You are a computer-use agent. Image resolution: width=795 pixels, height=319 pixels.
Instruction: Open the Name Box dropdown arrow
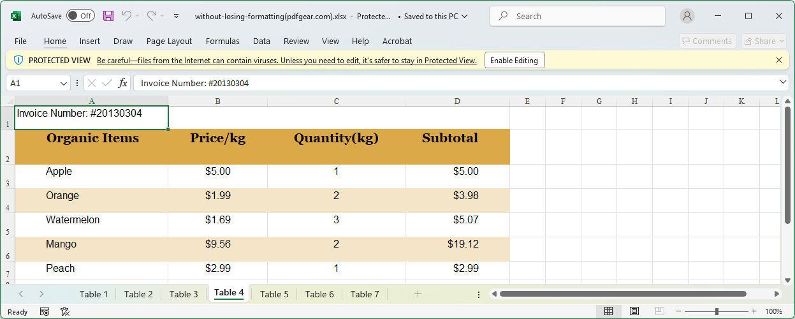[x=63, y=84]
